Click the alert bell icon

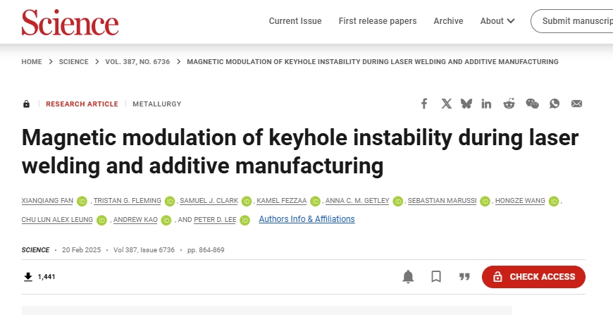tap(408, 276)
